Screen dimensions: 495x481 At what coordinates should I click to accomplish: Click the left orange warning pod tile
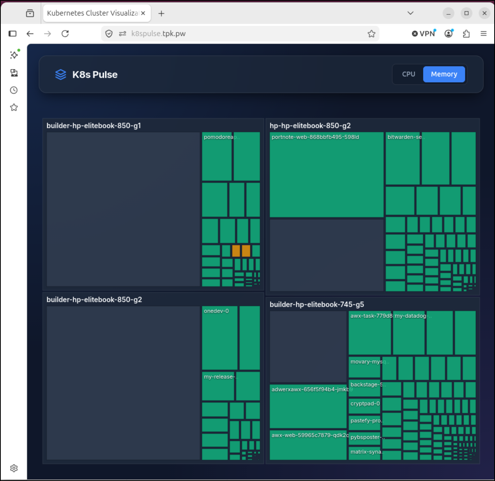(x=236, y=251)
